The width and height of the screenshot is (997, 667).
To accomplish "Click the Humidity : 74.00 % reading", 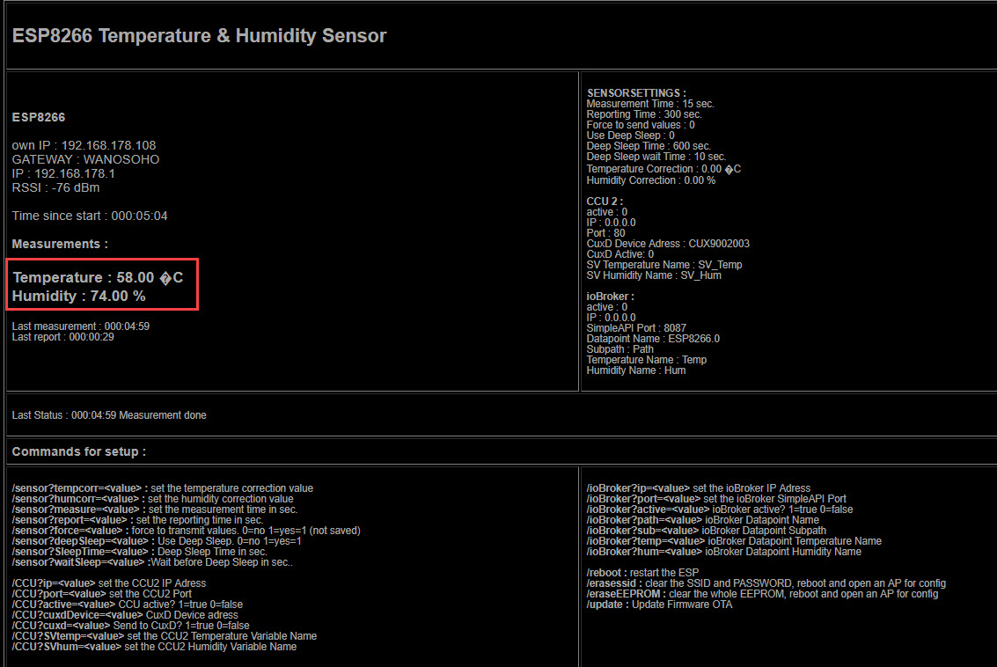I will click(x=79, y=297).
